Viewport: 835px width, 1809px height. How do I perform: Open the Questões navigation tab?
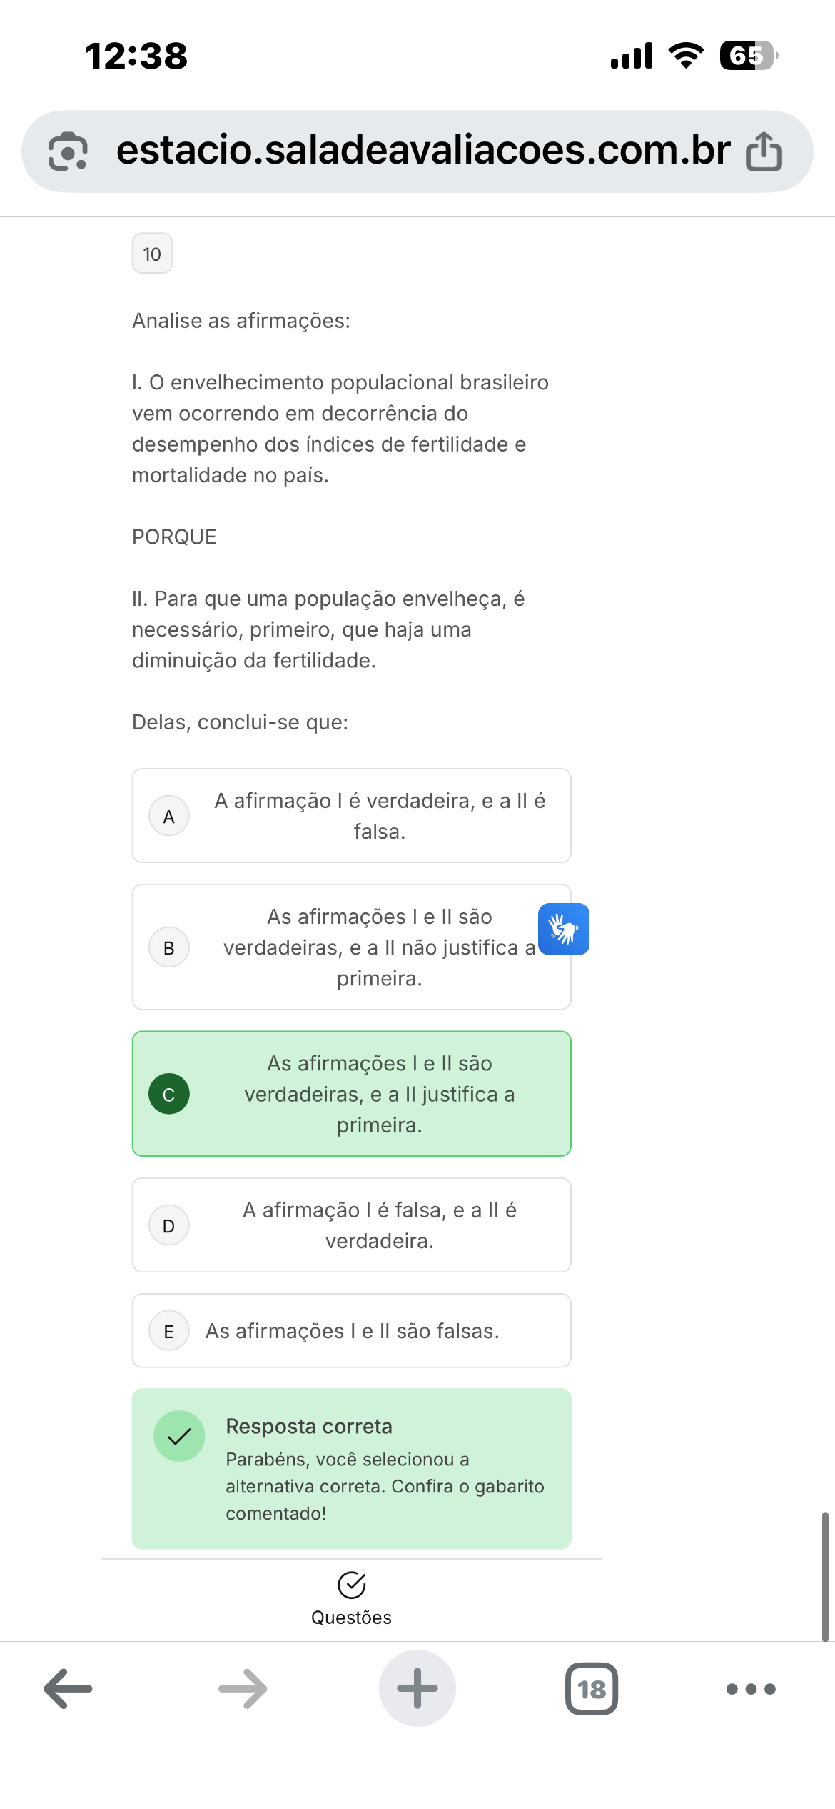pyautogui.click(x=351, y=1599)
